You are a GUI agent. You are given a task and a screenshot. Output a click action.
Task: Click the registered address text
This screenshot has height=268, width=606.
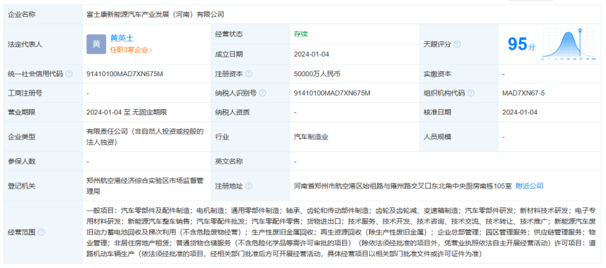(x=403, y=186)
